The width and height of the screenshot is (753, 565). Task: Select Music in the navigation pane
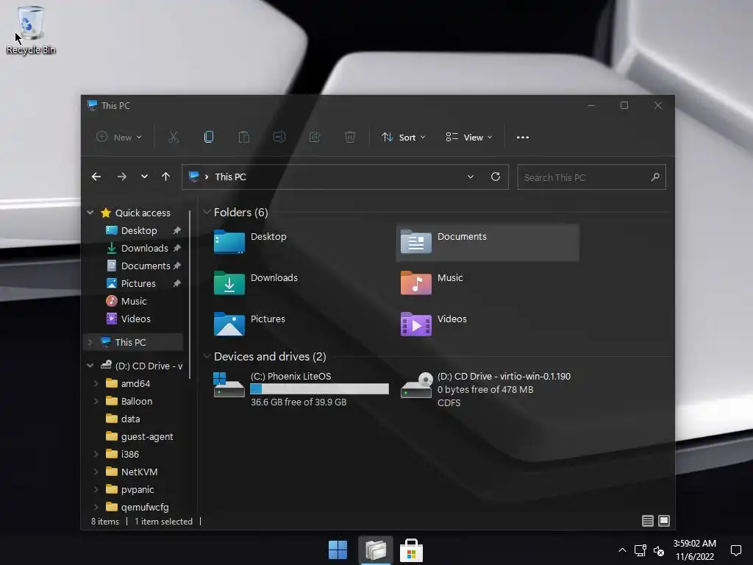click(x=134, y=301)
